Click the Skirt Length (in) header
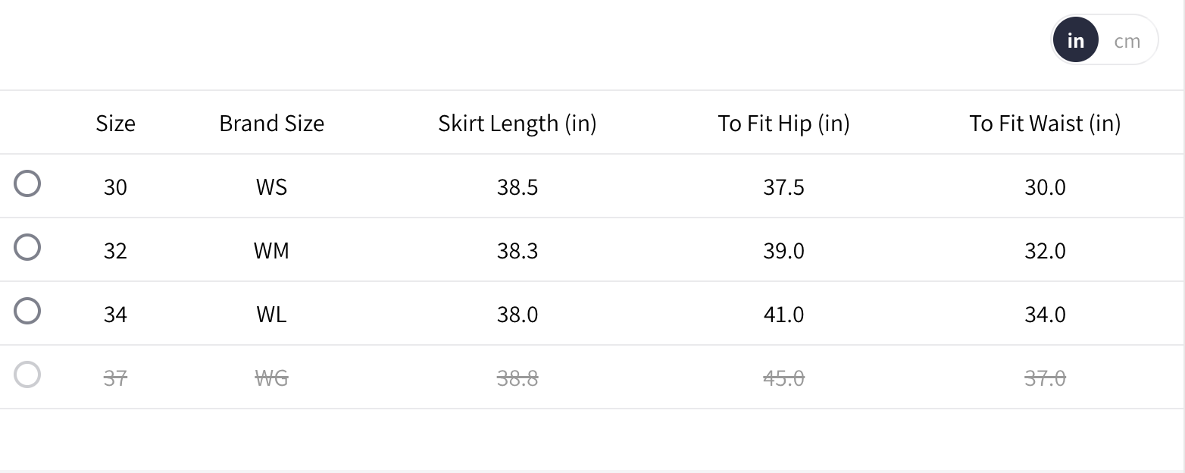 pyautogui.click(x=517, y=124)
